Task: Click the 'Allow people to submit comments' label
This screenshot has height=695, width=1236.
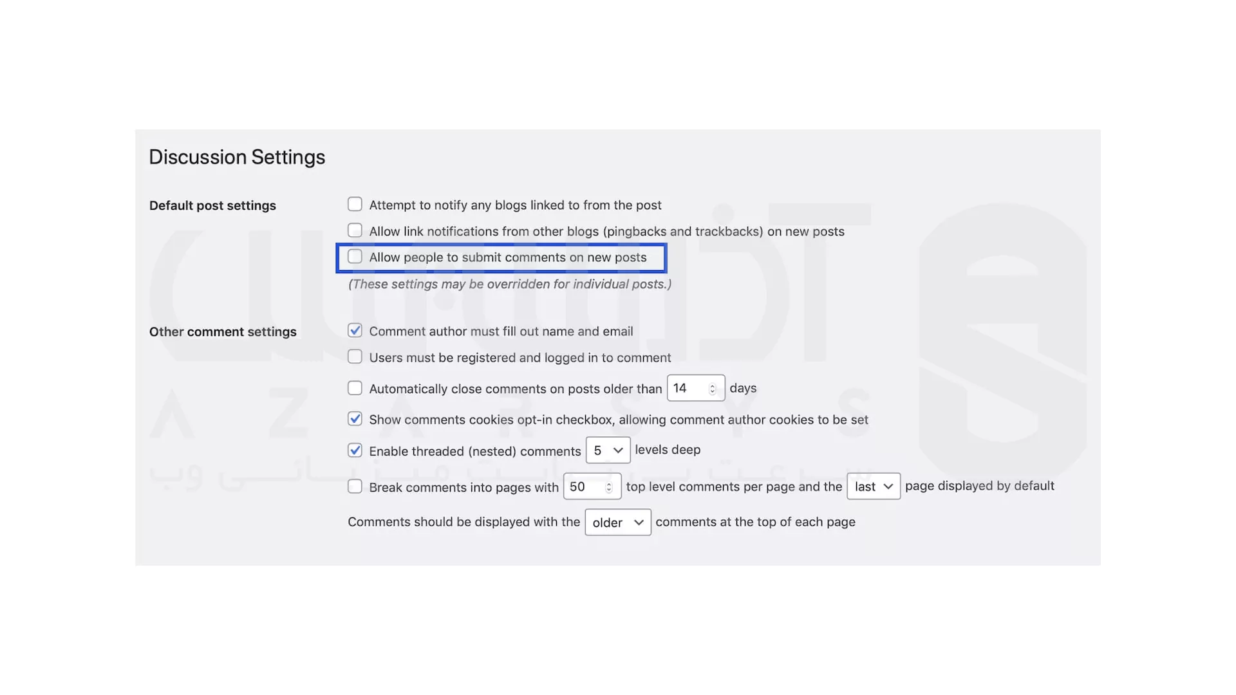Action: pyautogui.click(x=507, y=257)
